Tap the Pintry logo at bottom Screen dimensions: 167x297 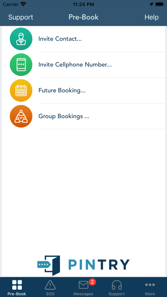(x=83, y=265)
